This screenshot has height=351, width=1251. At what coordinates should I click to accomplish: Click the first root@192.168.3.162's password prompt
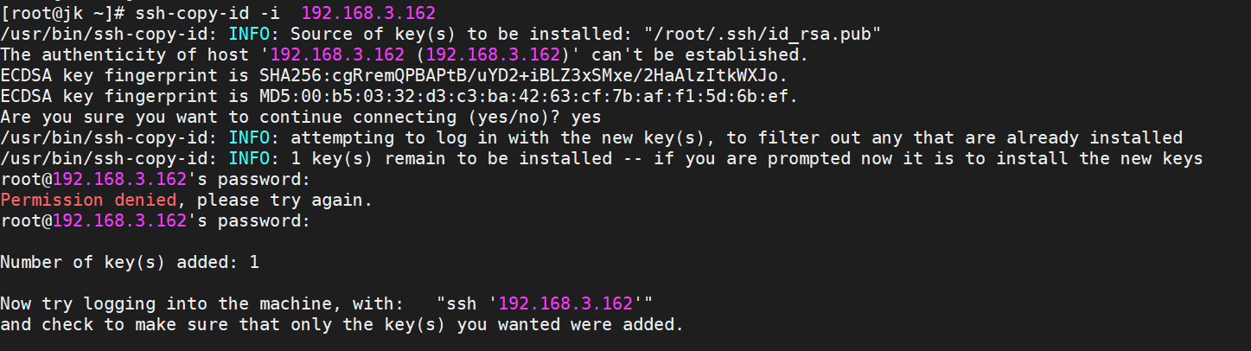coord(156,179)
